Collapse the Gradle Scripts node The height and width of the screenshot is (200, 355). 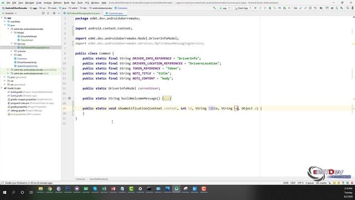tap(2, 88)
